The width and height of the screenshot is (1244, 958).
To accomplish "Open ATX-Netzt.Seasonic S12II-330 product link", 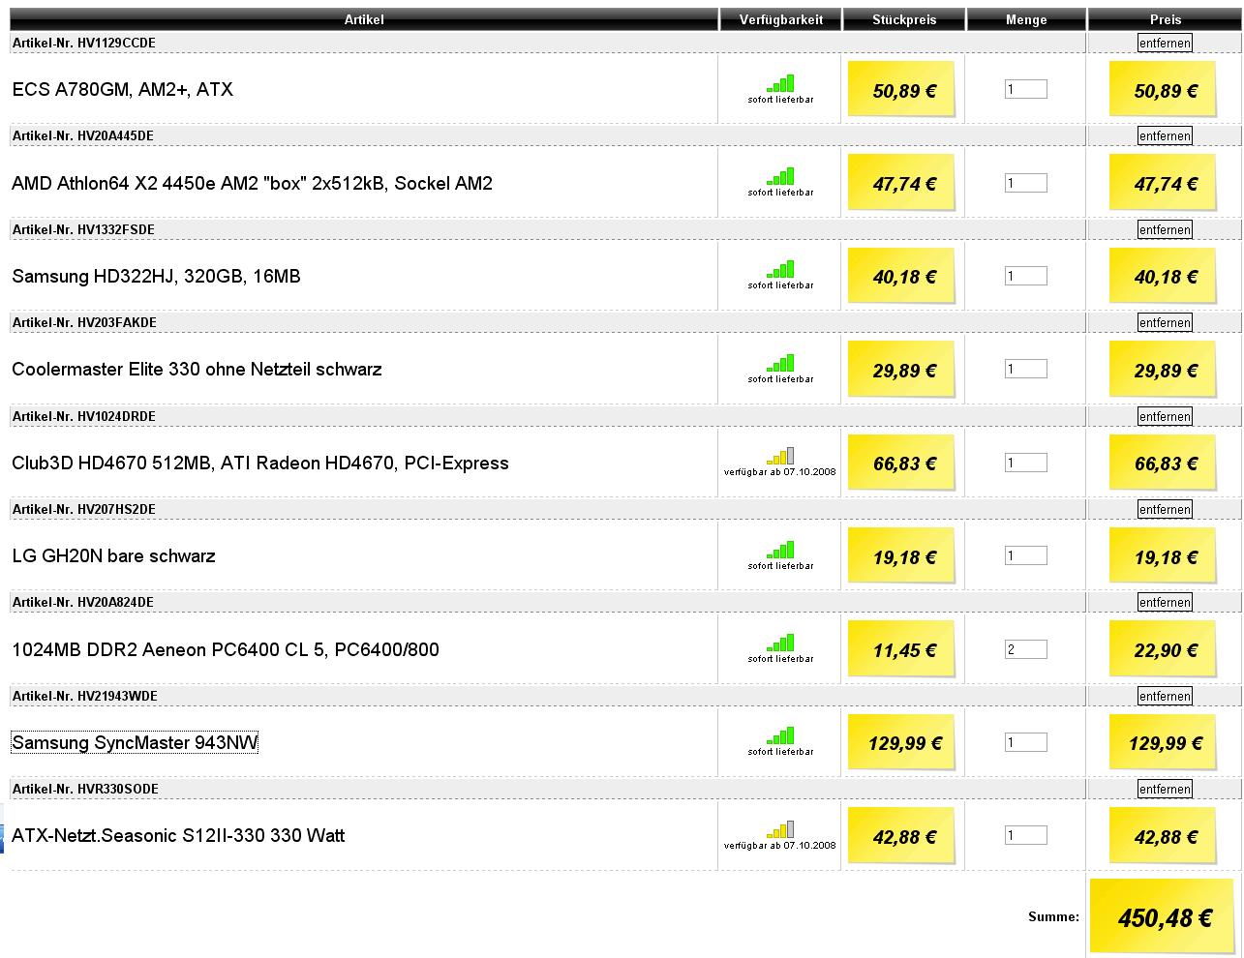I will tap(178, 835).
